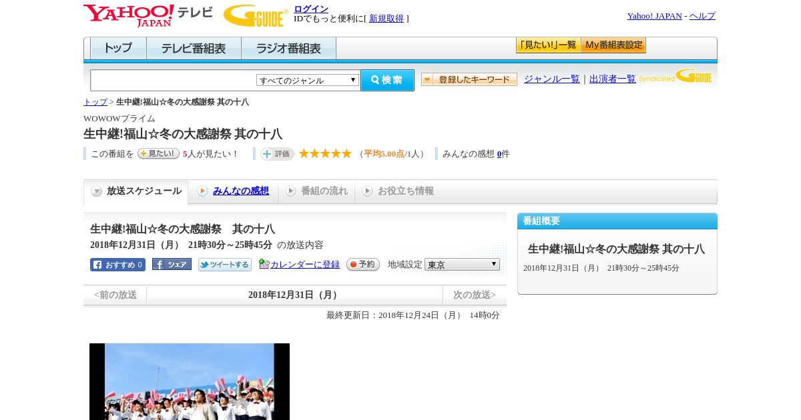The image size is (801, 420).
Task: Open the トップ navigation tab
Action: (x=118, y=49)
